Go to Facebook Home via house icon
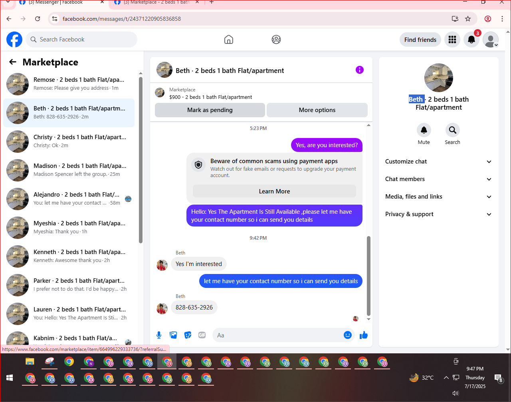511x402 pixels. coord(229,39)
